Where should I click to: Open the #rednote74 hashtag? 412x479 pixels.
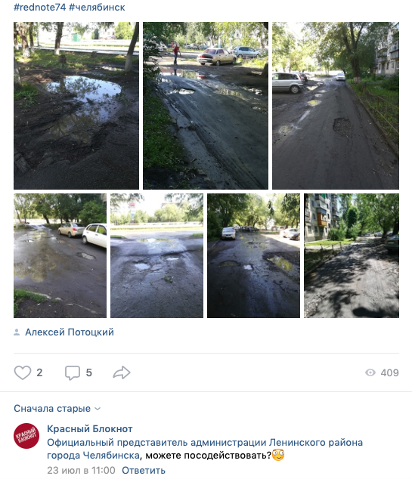pos(40,7)
